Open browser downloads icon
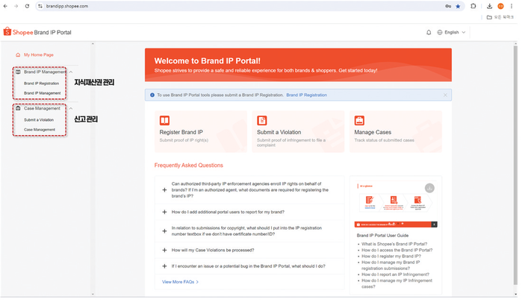Viewport: 522px width, 302px height. tap(489, 6)
